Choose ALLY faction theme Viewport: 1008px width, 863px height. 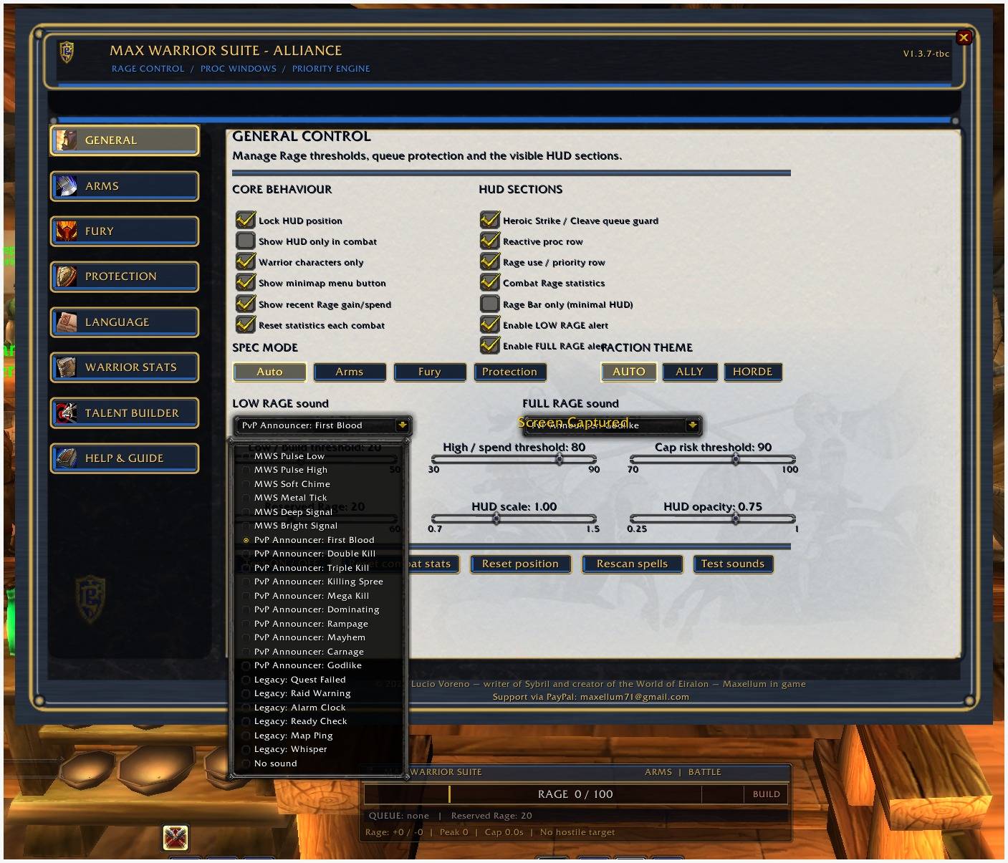689,372
